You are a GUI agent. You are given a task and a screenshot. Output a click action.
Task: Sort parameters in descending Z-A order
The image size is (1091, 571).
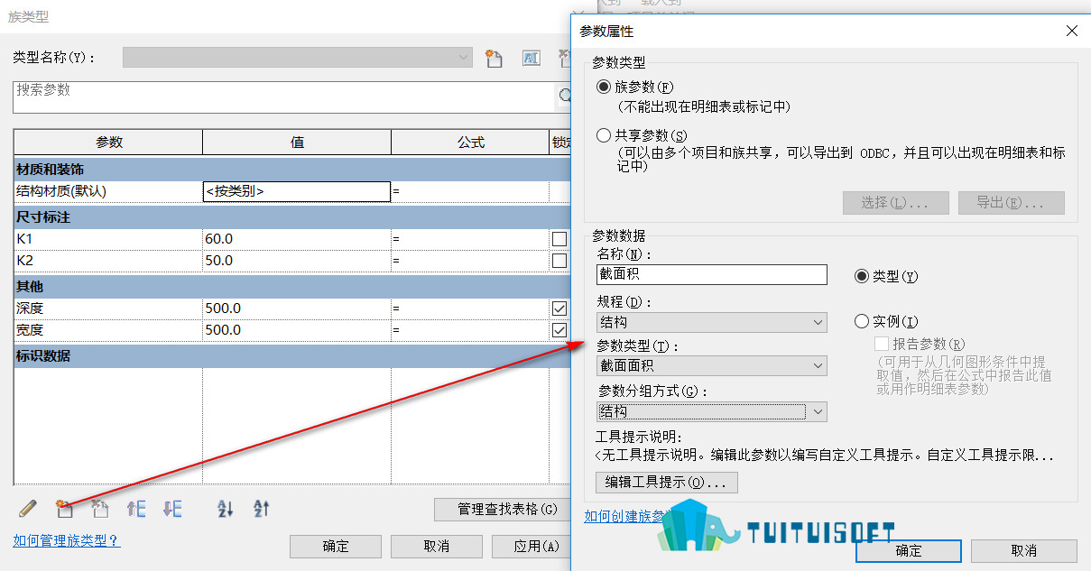pyautogui.click(x=262, y=509)
